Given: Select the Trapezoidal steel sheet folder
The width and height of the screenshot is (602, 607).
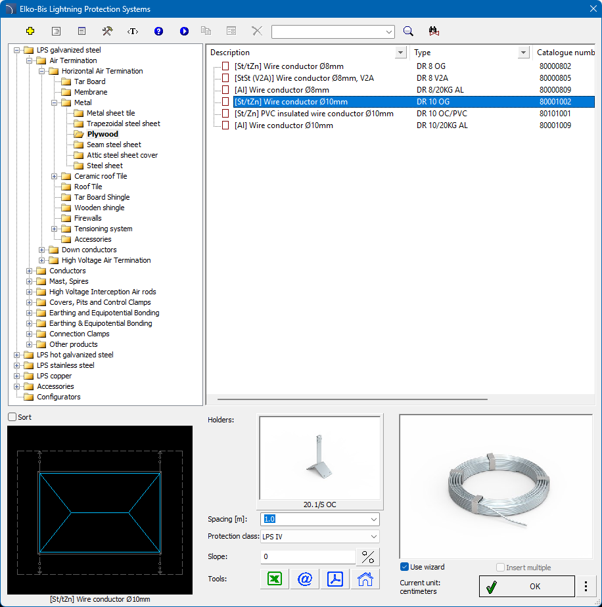Looking at the screenshot, I should (123, 124).
